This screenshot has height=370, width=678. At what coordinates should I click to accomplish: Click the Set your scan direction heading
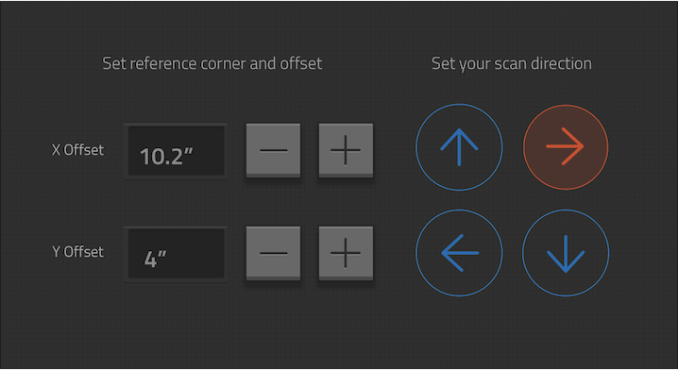pyautogui.click(x=512, y=64)
